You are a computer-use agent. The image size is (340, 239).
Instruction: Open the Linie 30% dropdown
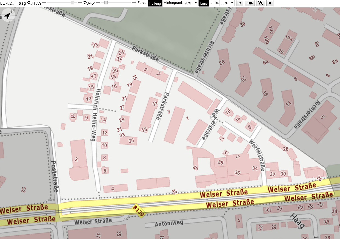coord(227,3)
